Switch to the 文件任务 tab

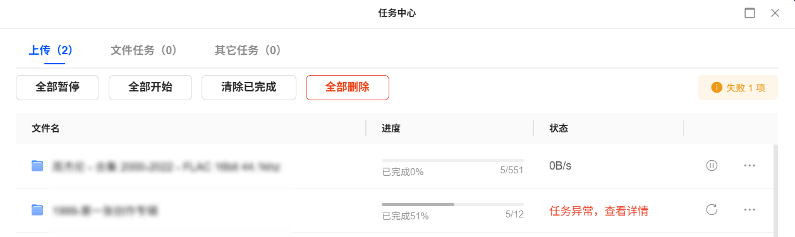pos(143,50)
